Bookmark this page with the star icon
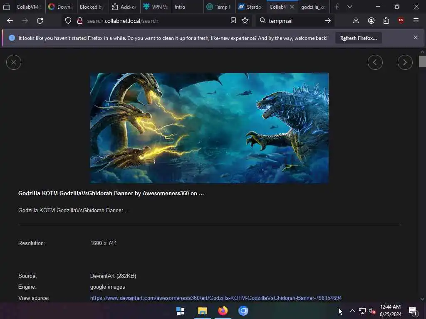The height and width of the screenshot is (319, 426). point(245,20)
